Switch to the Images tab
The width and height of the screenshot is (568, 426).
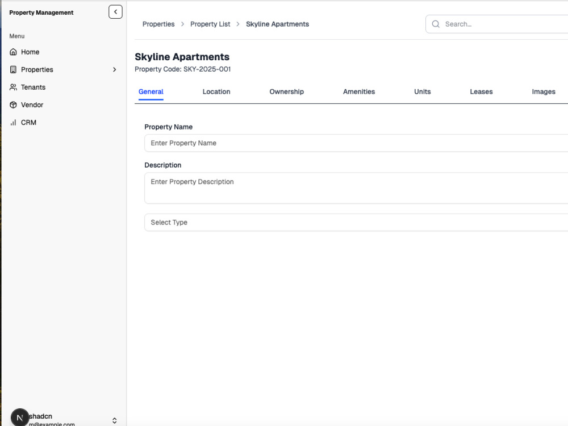(544, 91)
